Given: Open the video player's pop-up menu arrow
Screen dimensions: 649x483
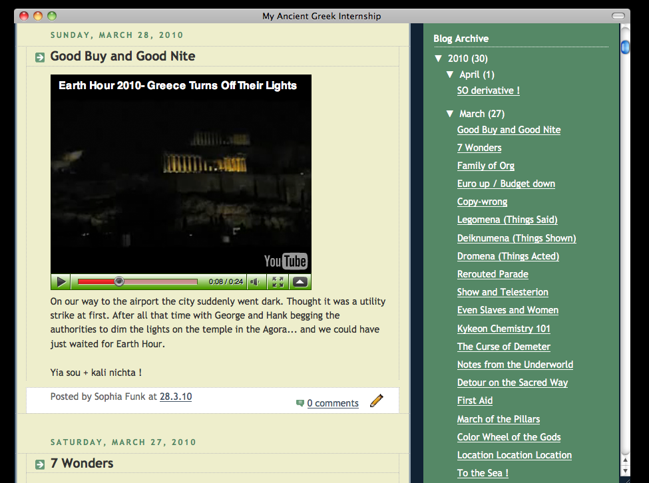Looking at the screenshot, I should (x=300, y=282).
